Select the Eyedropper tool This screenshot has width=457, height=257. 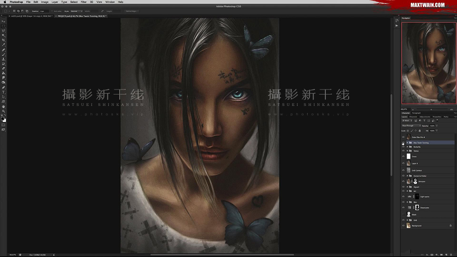pos(4,45)
